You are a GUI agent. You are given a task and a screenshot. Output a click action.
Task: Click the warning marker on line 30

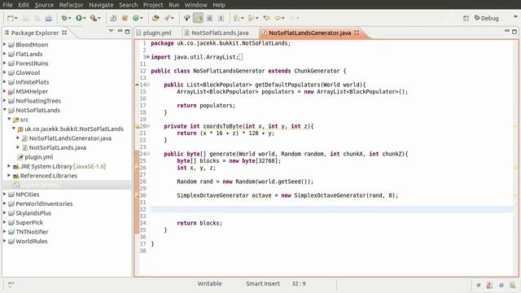click(x=137, y=195)
